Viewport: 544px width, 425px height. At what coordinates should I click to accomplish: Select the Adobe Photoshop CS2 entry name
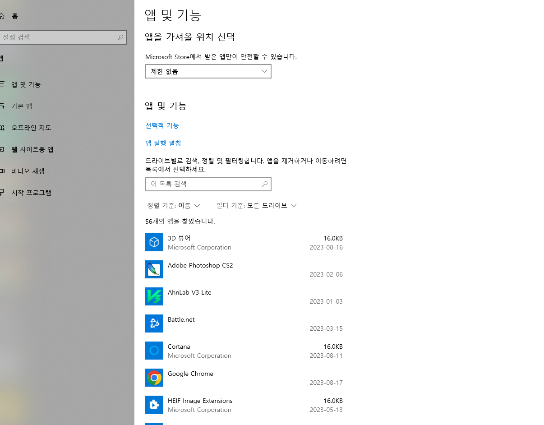(x=200, y=265)
